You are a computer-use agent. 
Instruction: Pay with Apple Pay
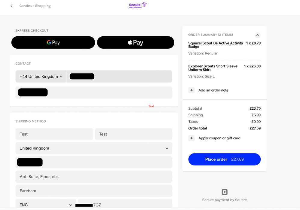(136, 42)
